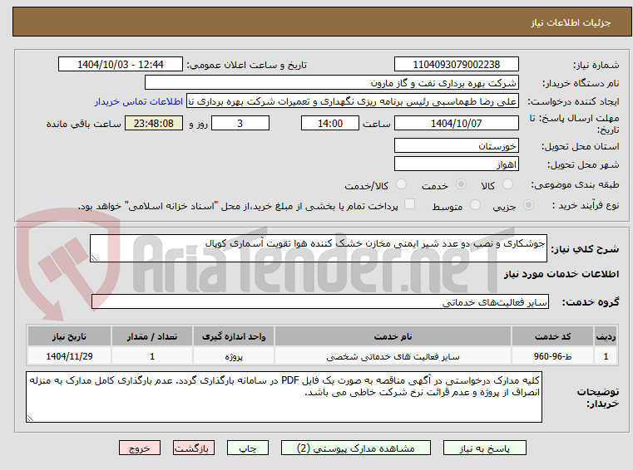633x470 pixels.
Task: Open اطلاعات تماس خریدار link
Action: click(x=139, y=101)
